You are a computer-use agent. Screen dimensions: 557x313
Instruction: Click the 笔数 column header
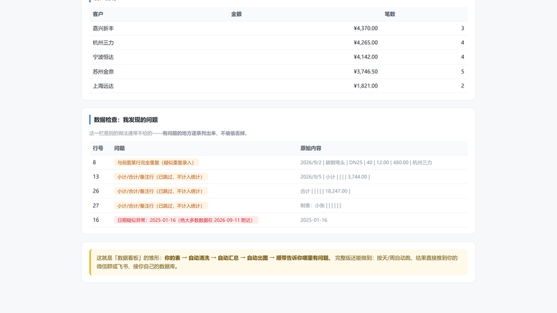390,14
